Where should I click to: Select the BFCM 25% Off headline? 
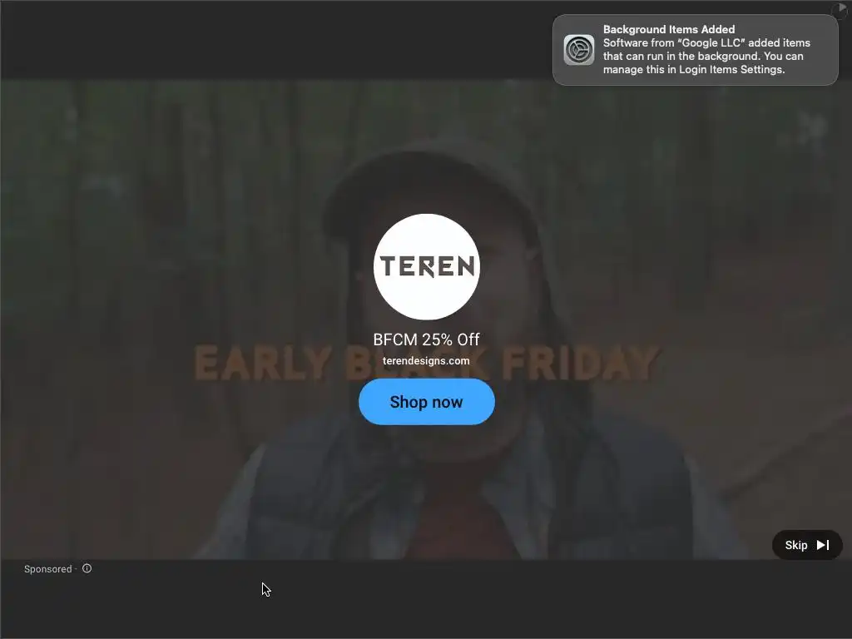point(427,339)
